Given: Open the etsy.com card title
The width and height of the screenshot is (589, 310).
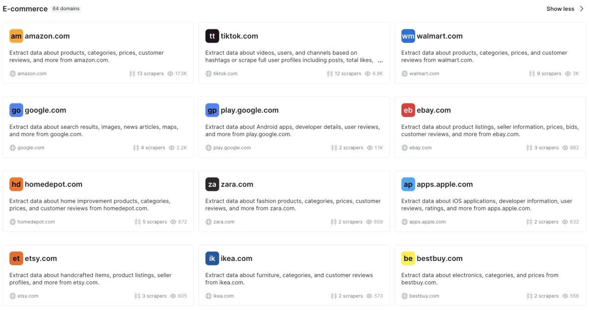Looking at the screenshot, I should point(41,258).
